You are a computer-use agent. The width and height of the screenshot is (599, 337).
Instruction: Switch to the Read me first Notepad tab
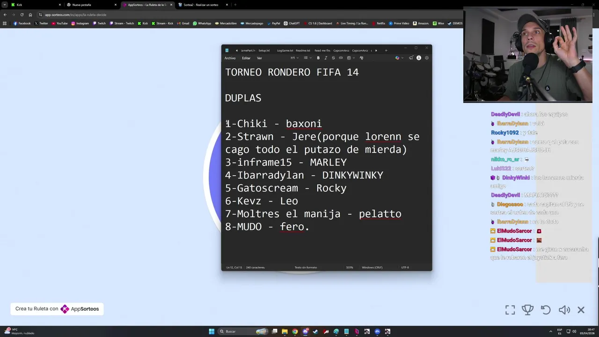pos(322,51)
